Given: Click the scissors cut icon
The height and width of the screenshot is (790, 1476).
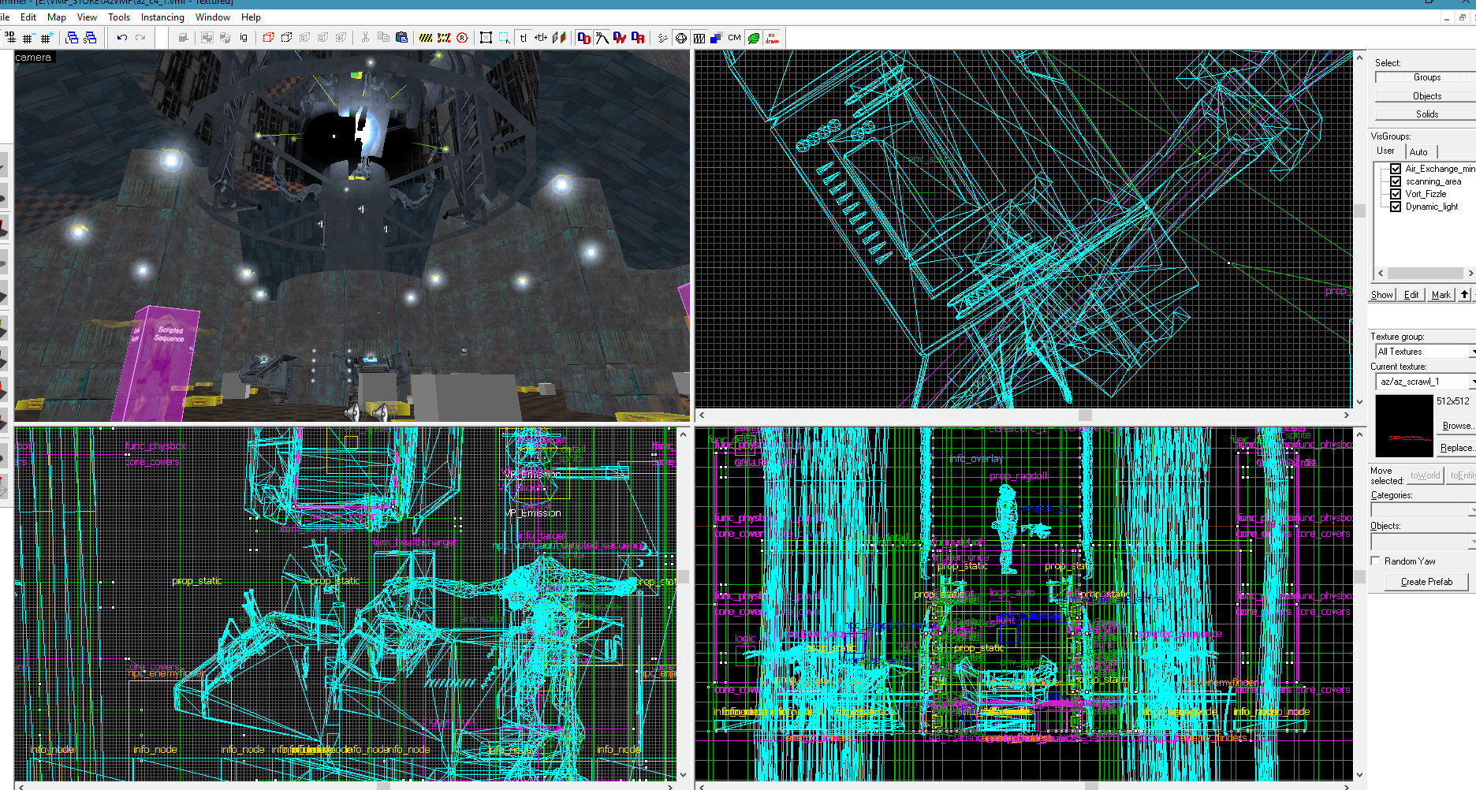Looking at the screenshot, I should (365, 37).
